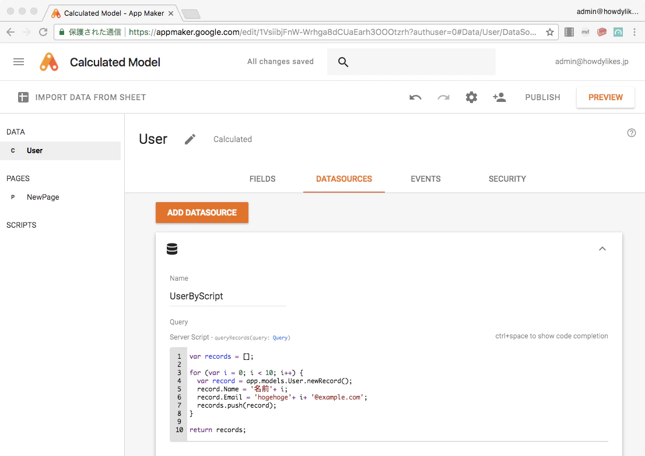This screenshot has width=645, height=456.
Task: Click code line 'return records;'
Action: pos(218,430)
